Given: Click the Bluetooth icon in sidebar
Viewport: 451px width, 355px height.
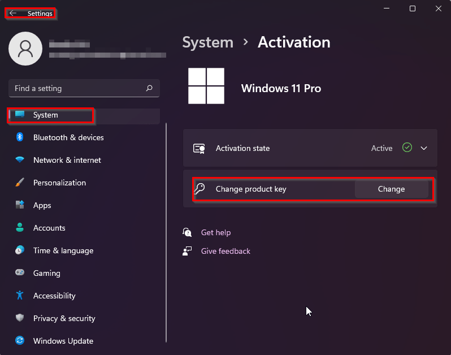Looking at the screenshot, I should point(20,137).
